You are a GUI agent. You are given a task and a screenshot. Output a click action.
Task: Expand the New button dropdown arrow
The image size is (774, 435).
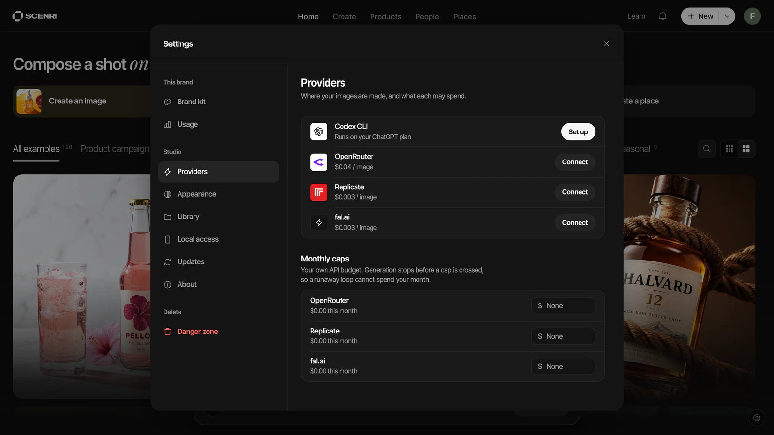tap(727, 16)
